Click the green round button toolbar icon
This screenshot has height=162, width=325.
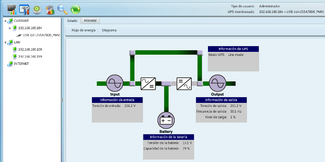pyautogui.click(x=37, y=9)
